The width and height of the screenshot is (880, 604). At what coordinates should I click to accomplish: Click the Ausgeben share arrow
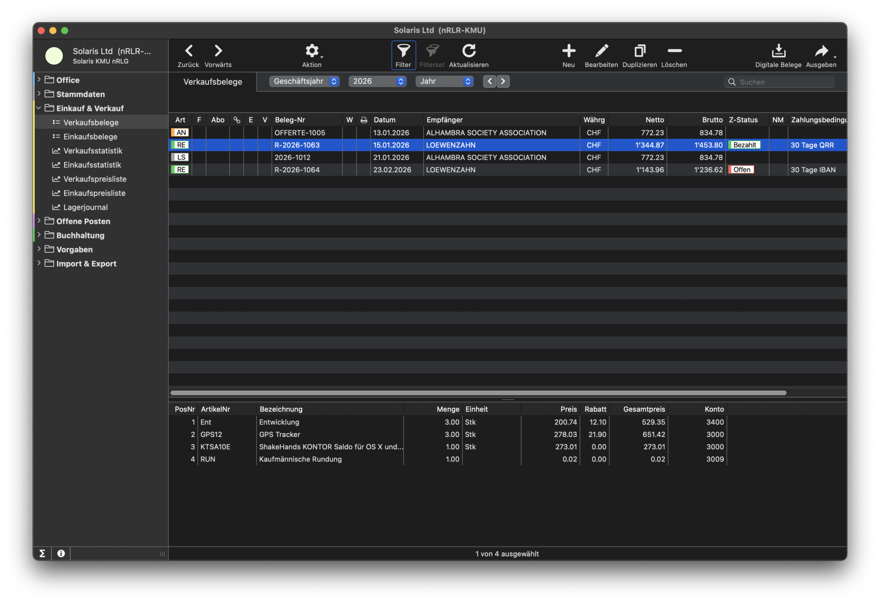coord(821,51)
